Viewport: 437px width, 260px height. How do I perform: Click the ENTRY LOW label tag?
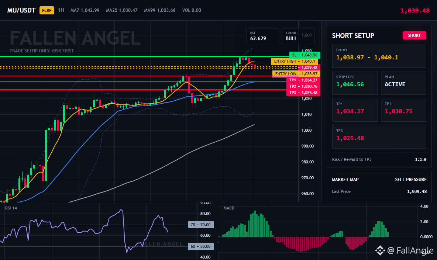point(286,74)
